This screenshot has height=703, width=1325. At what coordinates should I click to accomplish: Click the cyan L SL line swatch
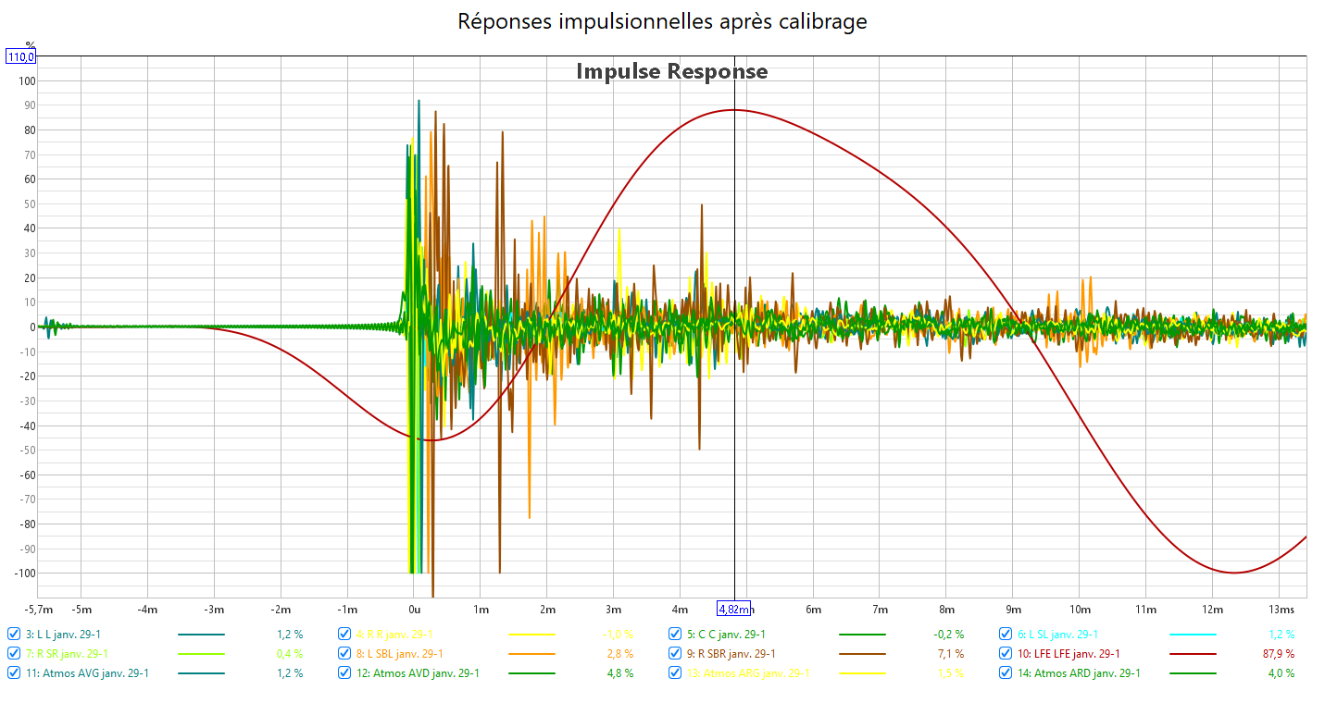click(x=1193, y=635)
